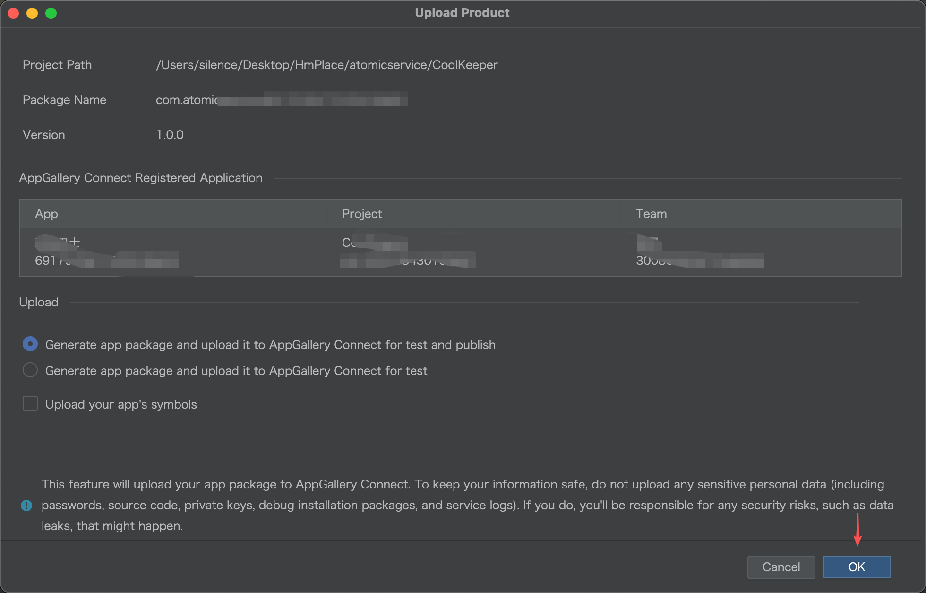Click the version number 1.0.0
Screen dimensions: 926x593
click(170, 135)
